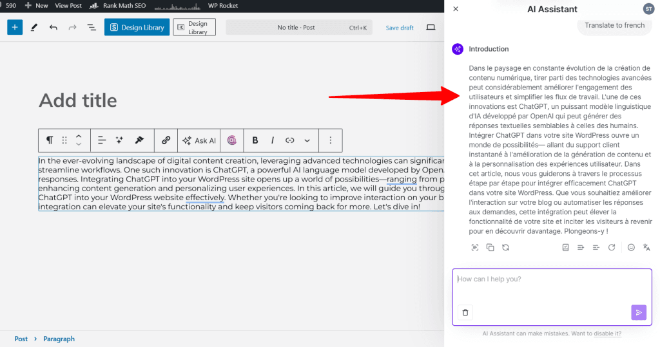Undo the last change

(53, 27)
